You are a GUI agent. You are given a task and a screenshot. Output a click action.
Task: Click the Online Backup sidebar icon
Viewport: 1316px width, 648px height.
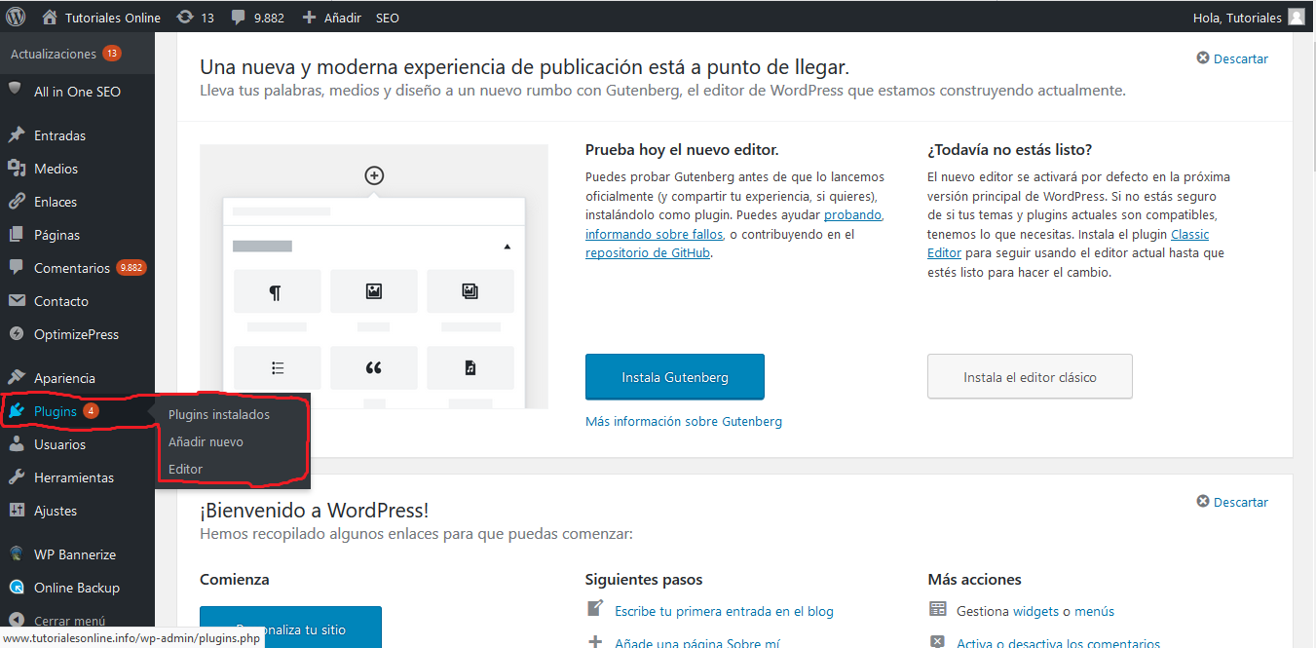17,588
